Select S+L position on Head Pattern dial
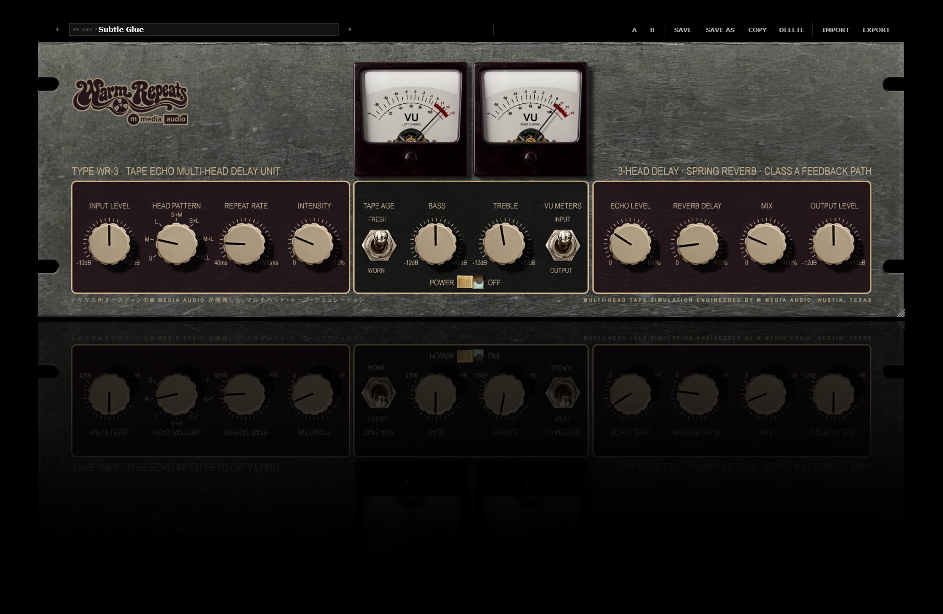Screen dimensions: 943x614 coord(194,221)
